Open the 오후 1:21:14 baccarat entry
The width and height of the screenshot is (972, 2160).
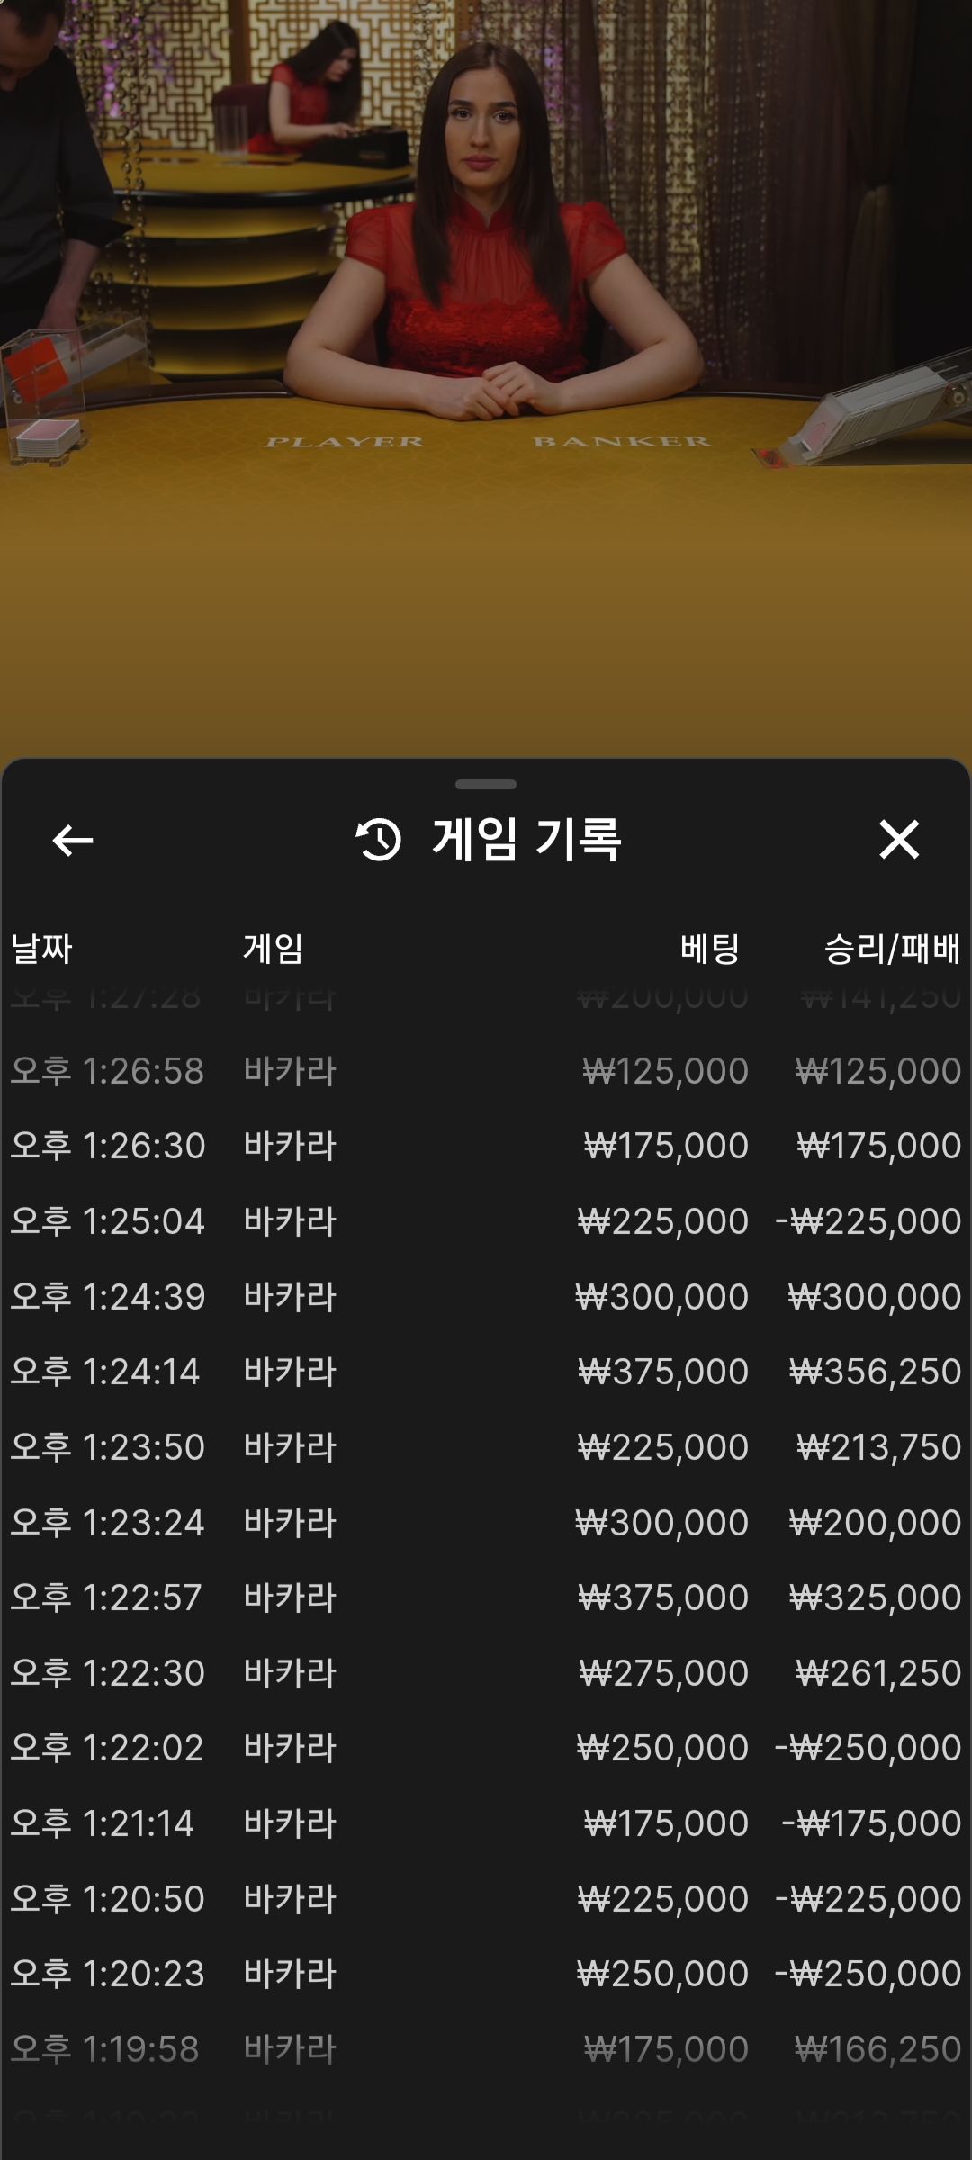click(x=486, y=1823)
